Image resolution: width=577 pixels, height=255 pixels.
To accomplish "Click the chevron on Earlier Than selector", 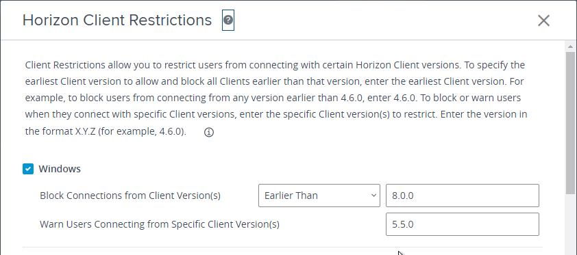I will tap(373, 196).
